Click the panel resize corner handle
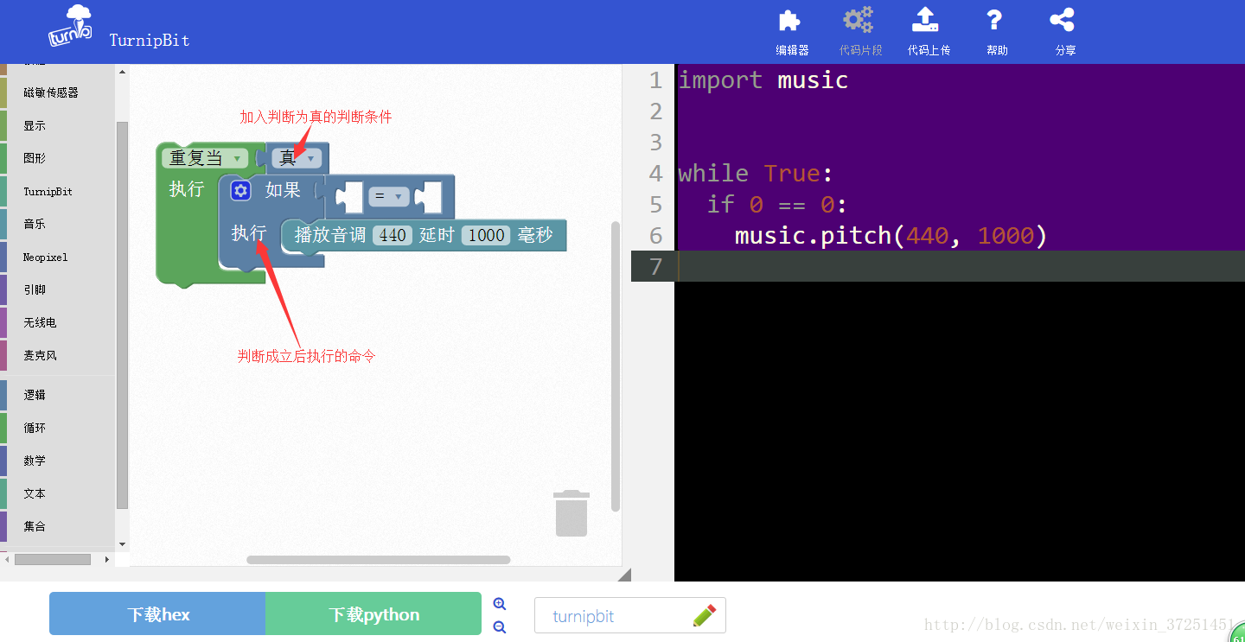 pyautogui.click(x=624, y=575)
